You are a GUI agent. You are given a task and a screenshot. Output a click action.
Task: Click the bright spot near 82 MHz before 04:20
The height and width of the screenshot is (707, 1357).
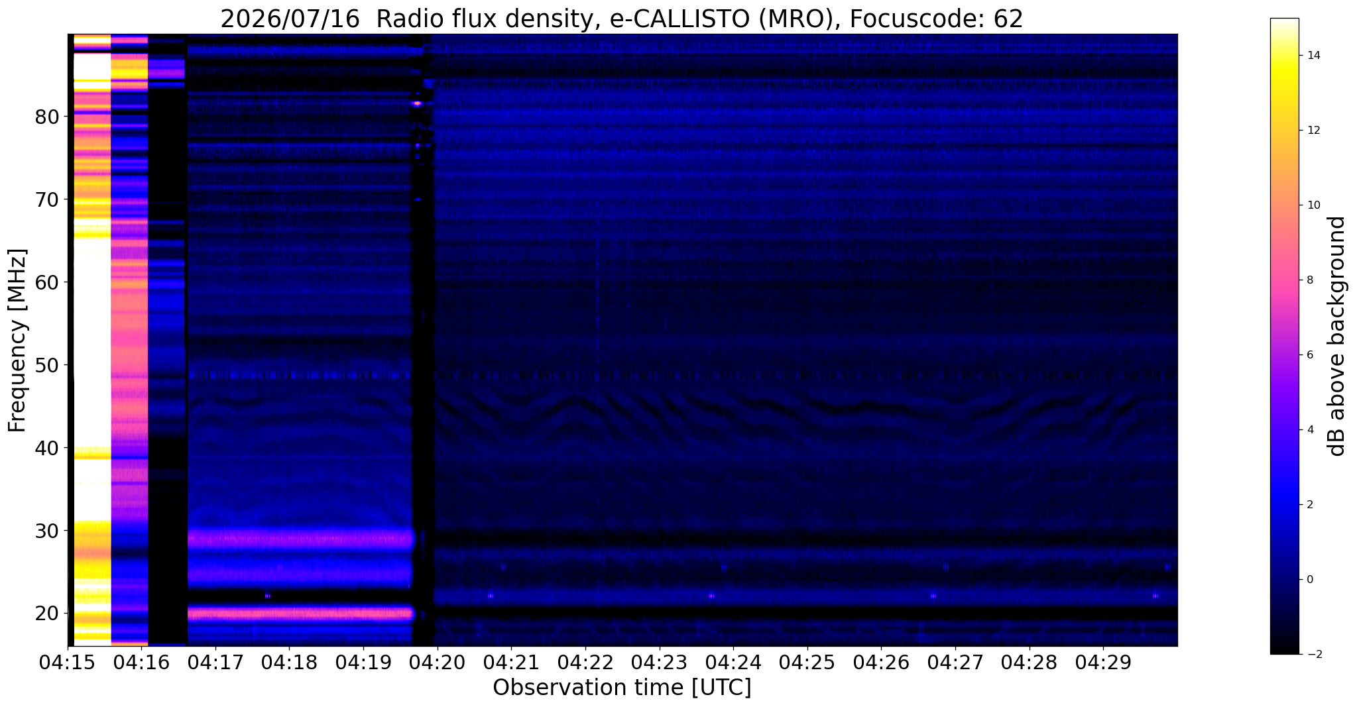417,103
